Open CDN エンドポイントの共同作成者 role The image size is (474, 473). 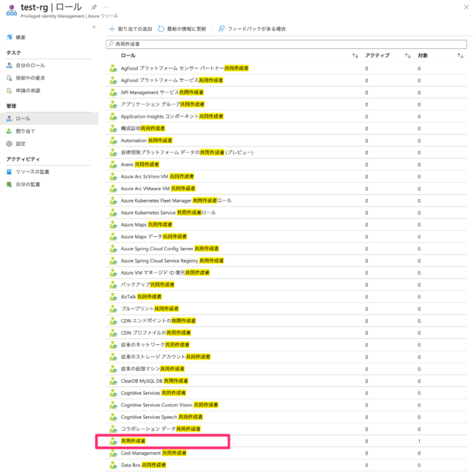[x=158, y=321]
